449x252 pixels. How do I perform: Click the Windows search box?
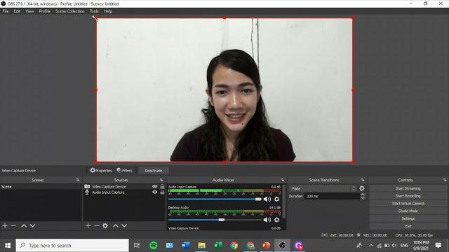click(72, 246)
